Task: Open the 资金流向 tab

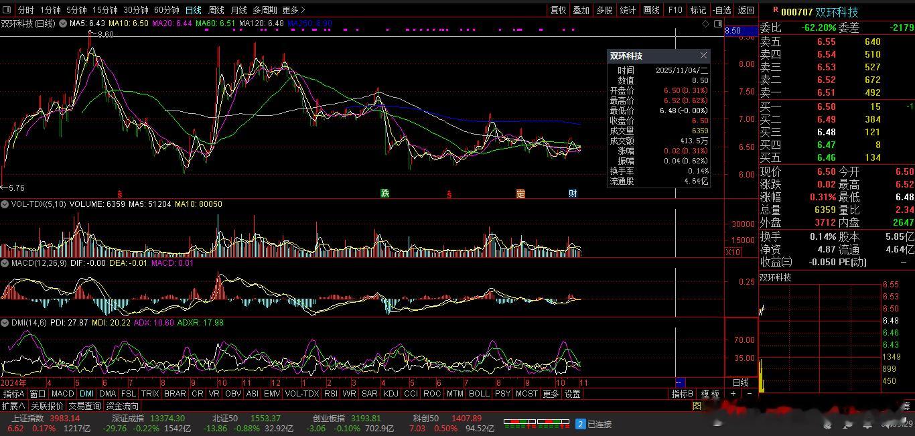Action: [x=123, y=406]
